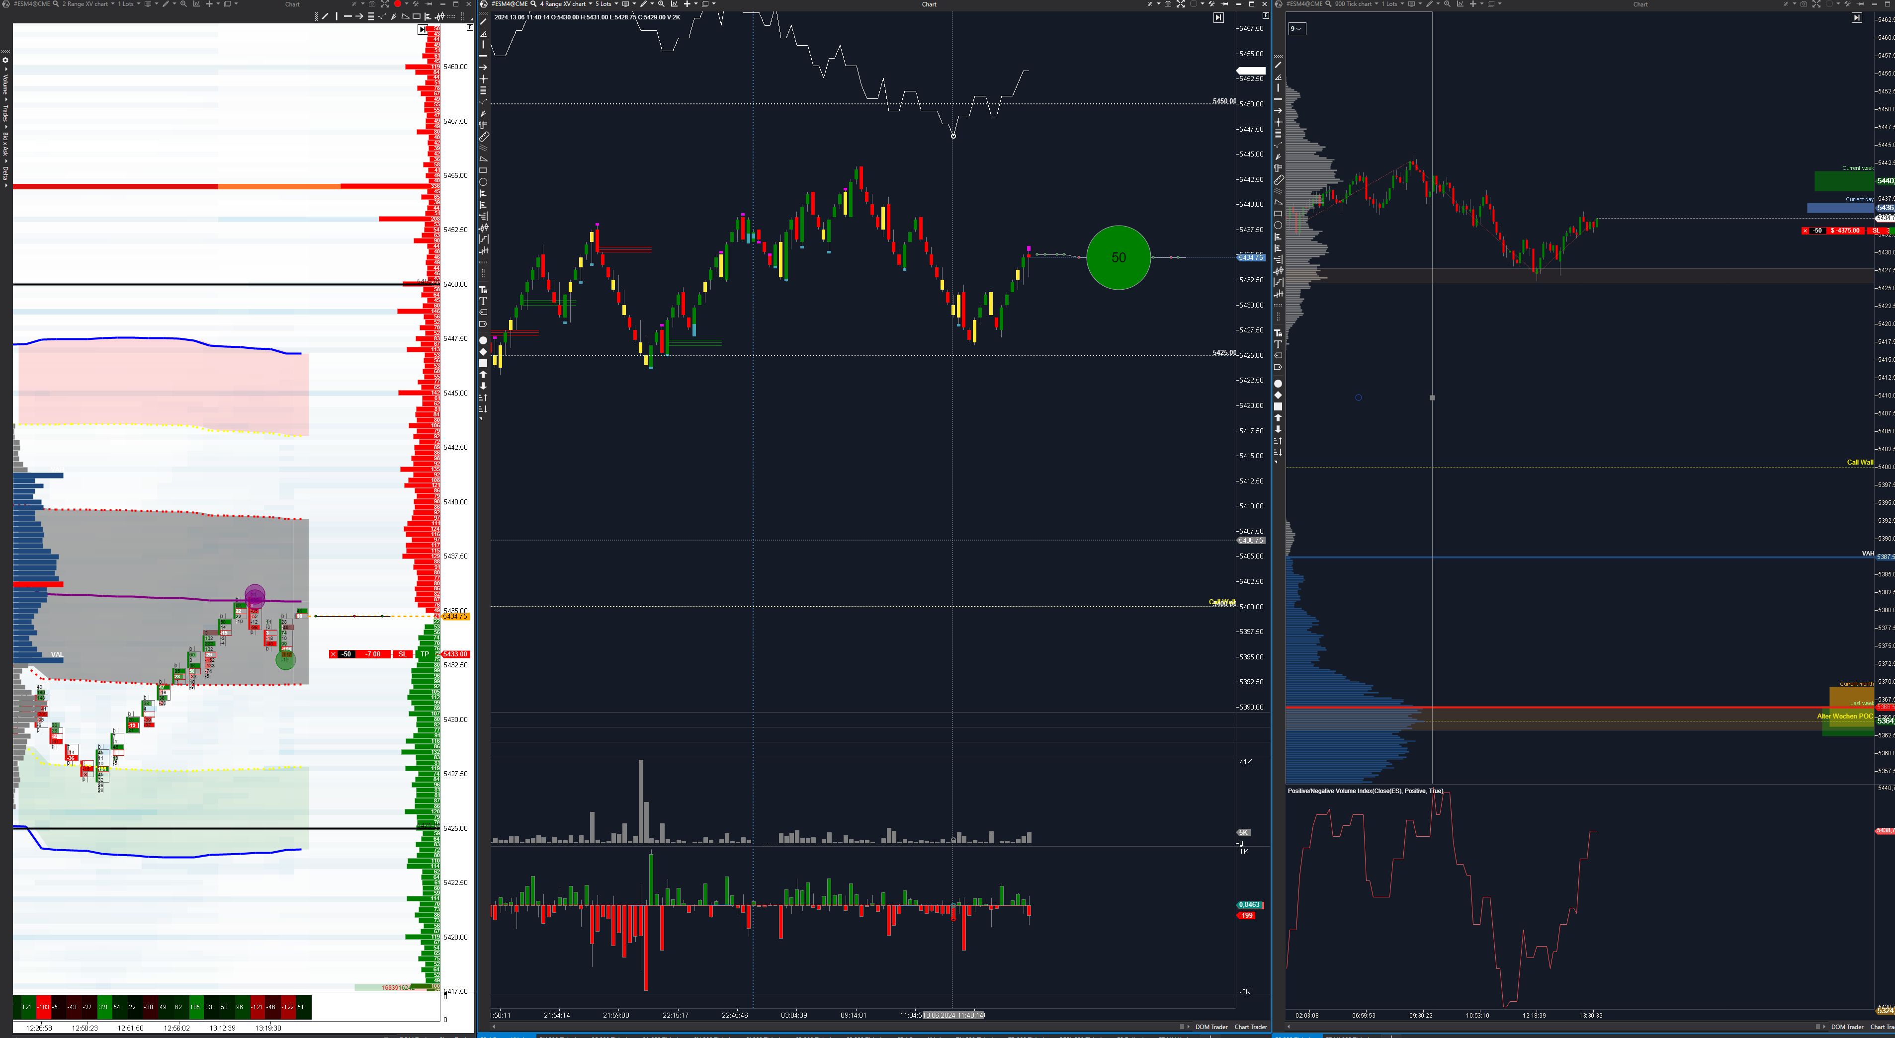Select the Rectangle tool in left chart toolbar
The height and width of the screenshot is (1038, 1895).
[417, 16]
